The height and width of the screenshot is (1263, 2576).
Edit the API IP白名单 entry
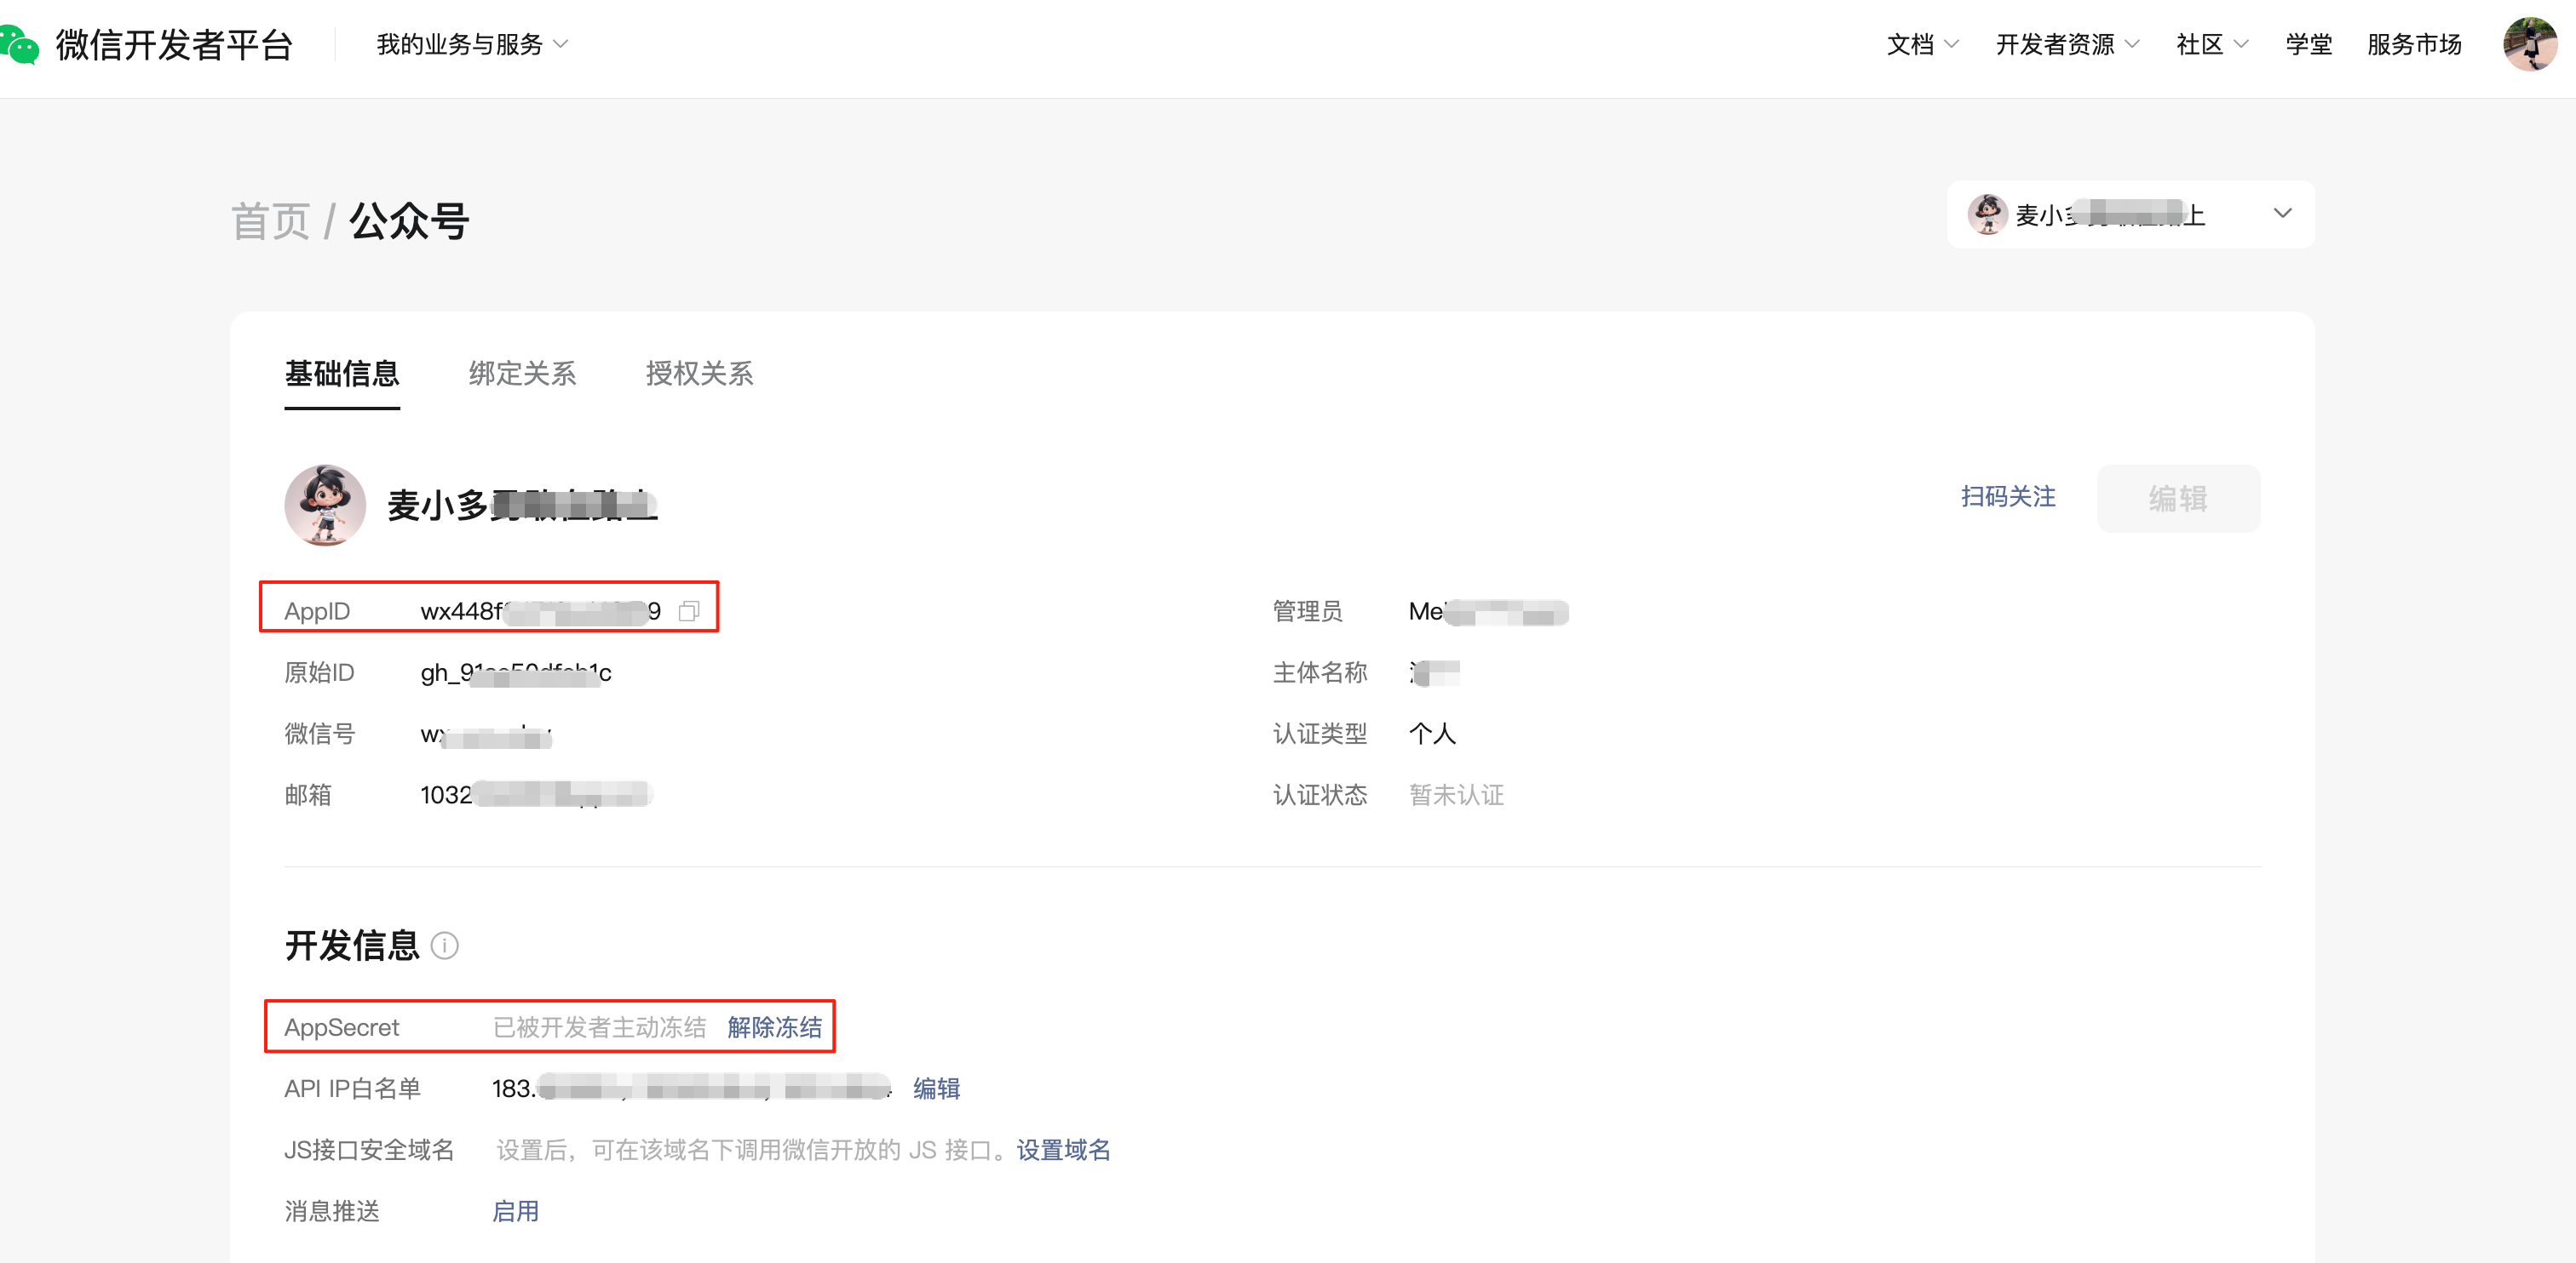coord(936,1089)
